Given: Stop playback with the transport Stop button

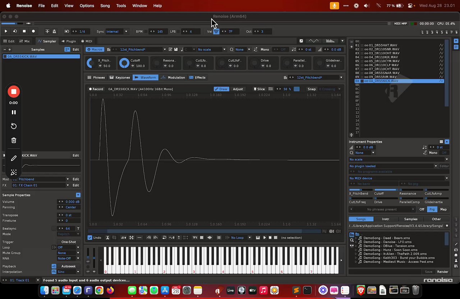Looking at the screenshot, I should pos(24,31).
